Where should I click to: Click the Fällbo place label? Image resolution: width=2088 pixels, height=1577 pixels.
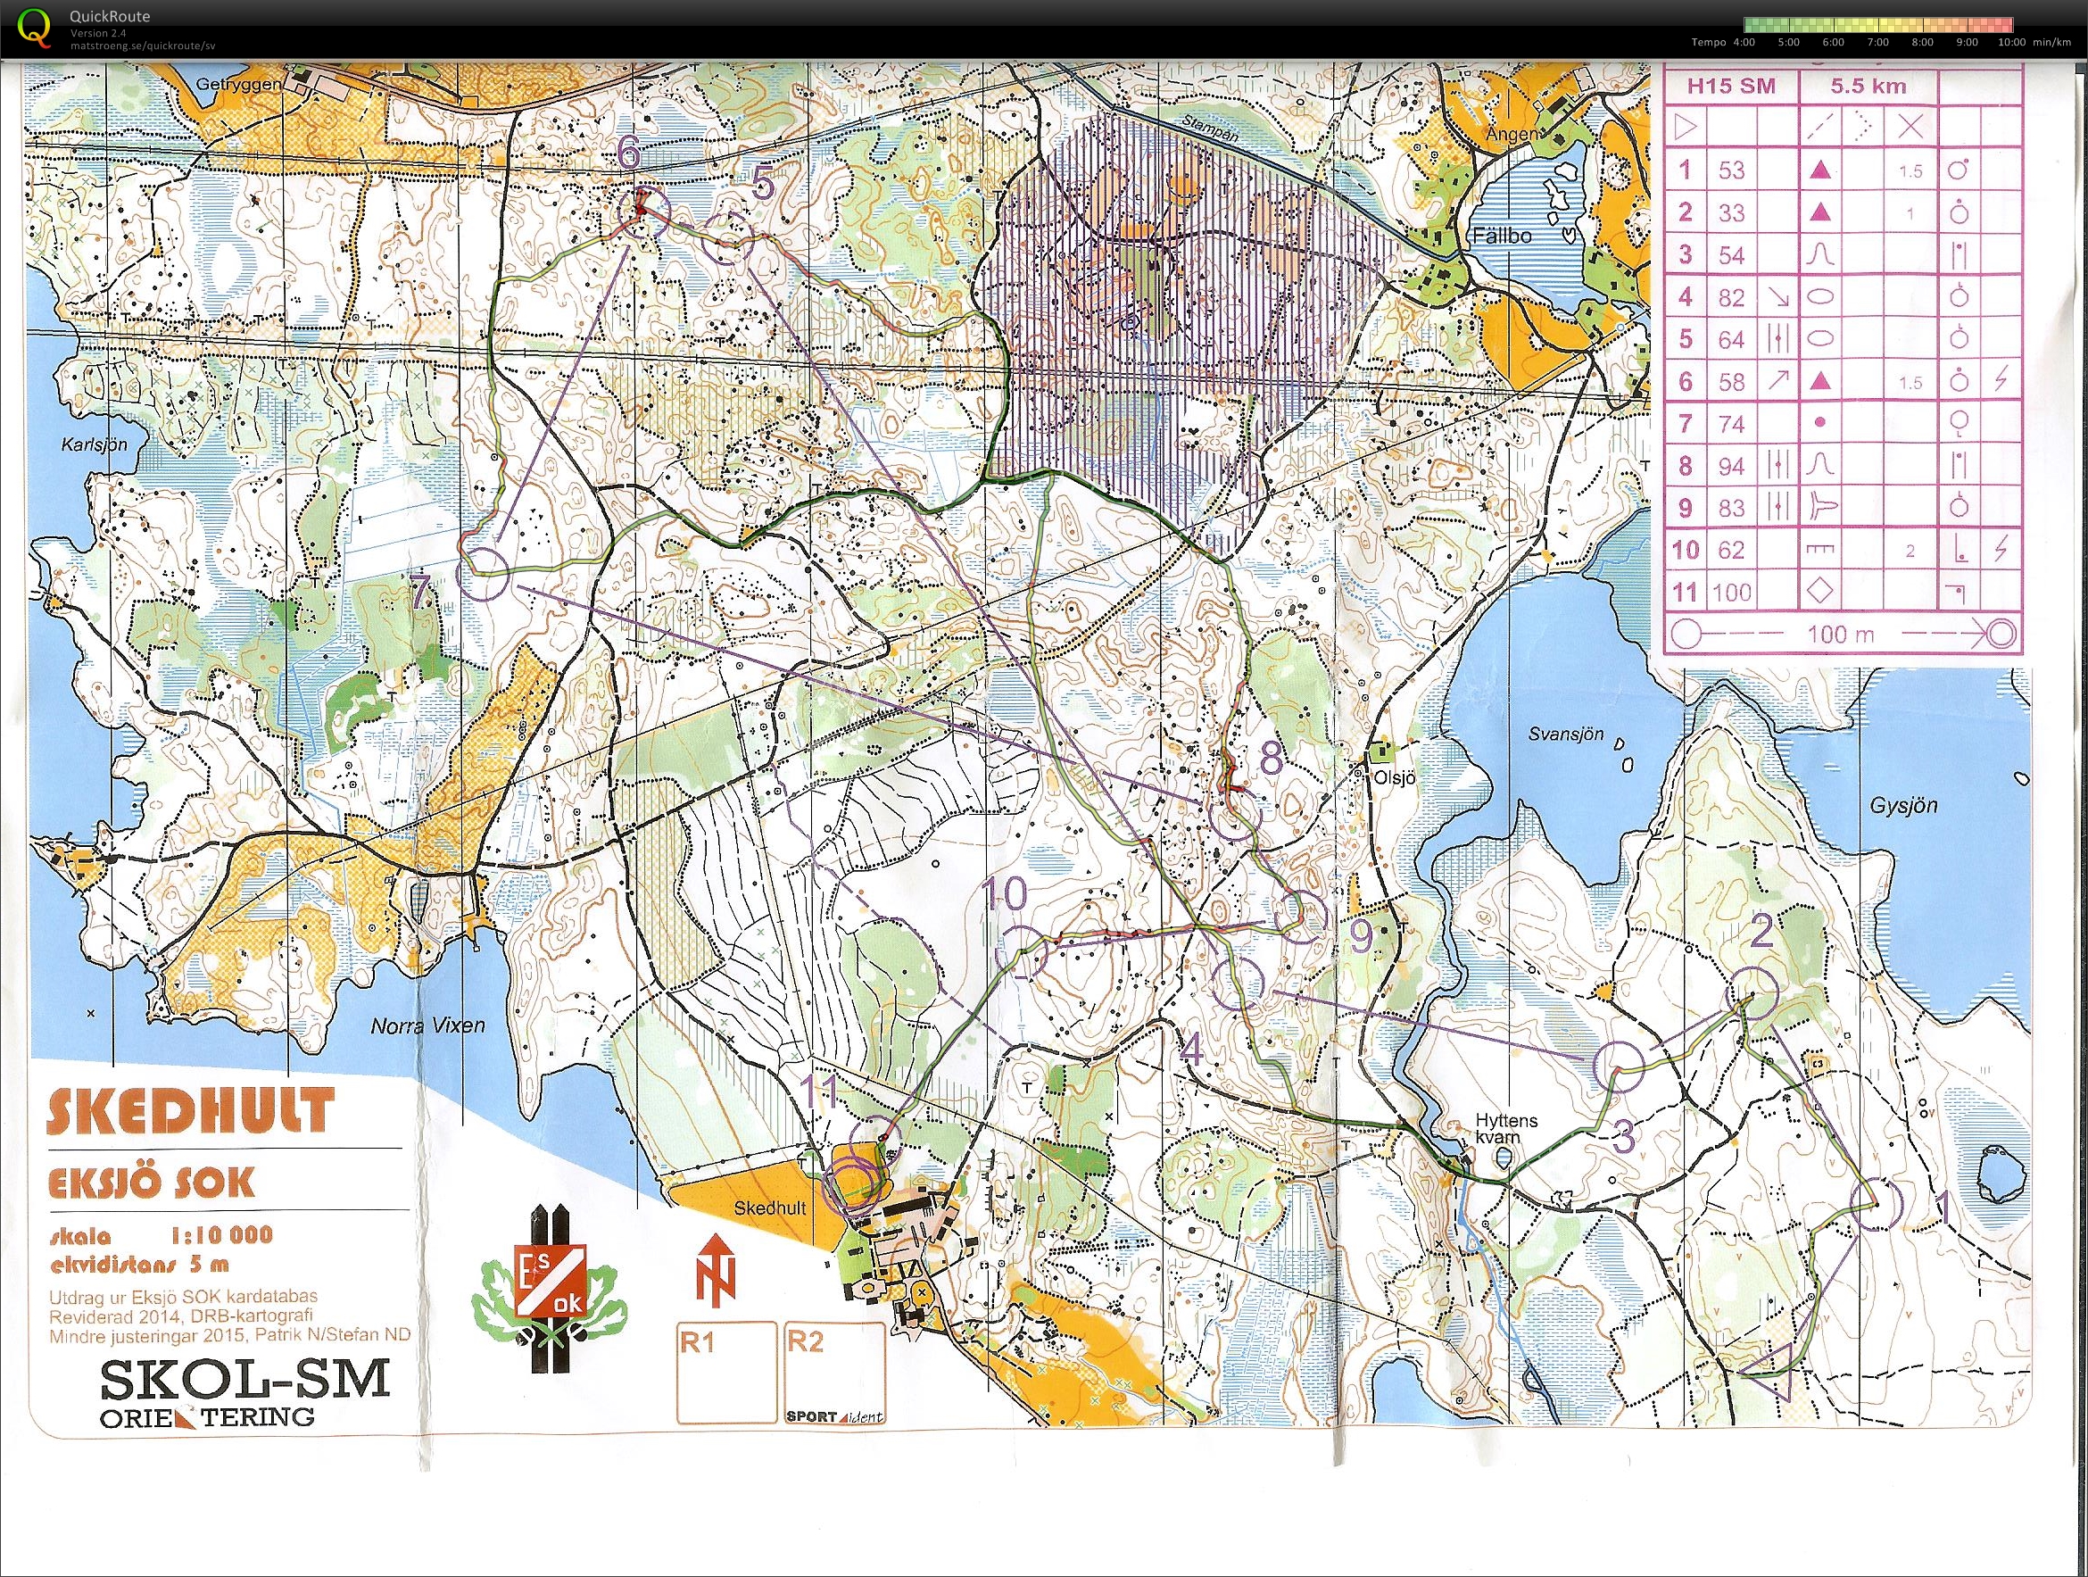click(x=1502, y=237)
